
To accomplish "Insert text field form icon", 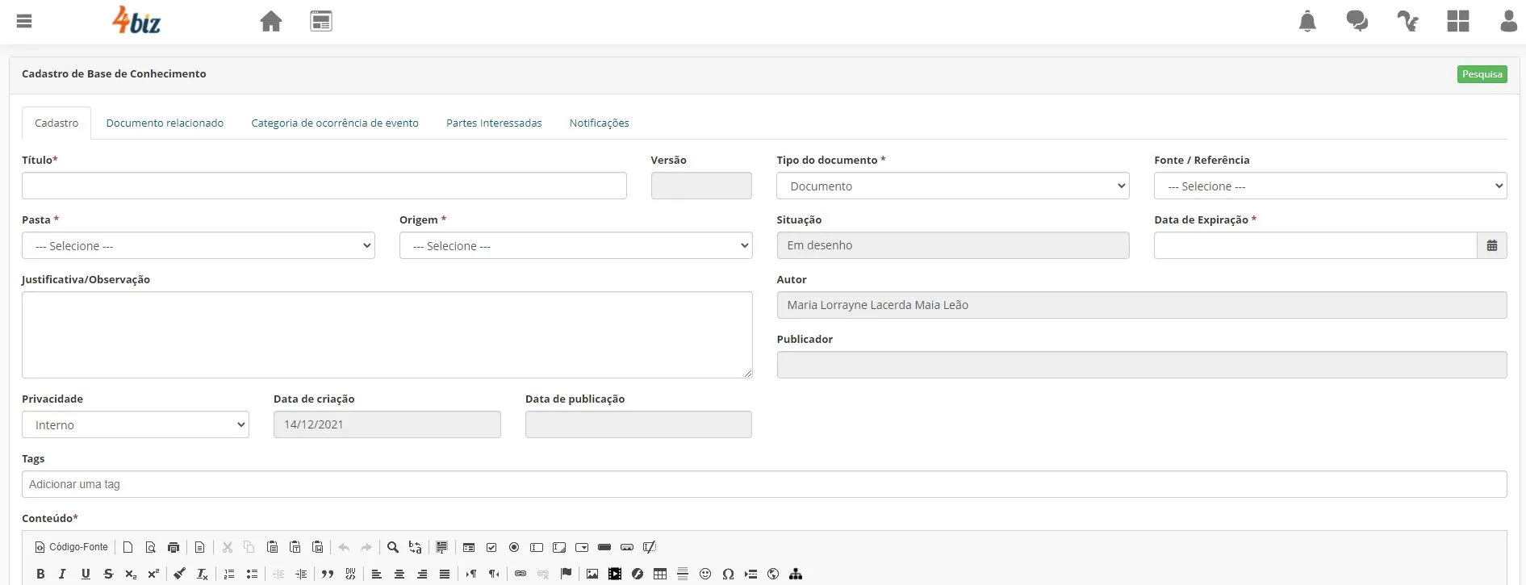I will [x=537, y=547].
